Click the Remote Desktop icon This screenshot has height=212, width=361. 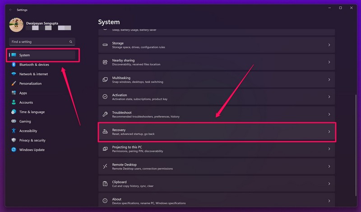click(105, 167)
